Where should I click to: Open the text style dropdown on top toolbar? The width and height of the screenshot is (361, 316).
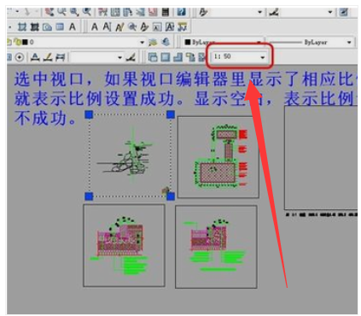point(260,12)
